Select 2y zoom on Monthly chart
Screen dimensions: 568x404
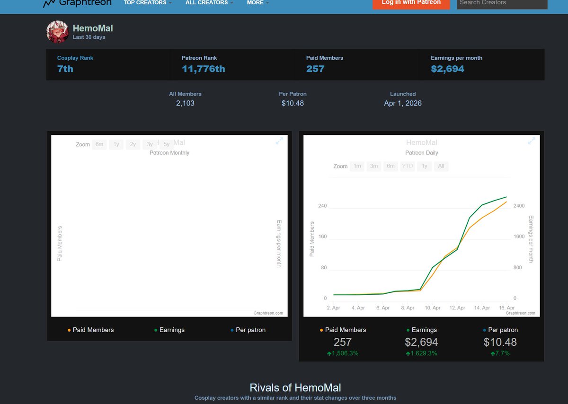tap(133, 144)
